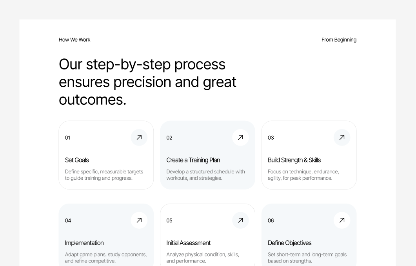Viewport: 416px width, 266px height.
Task: Click the arrow icon on Create a Training Plan
Action: pos(240,137)
